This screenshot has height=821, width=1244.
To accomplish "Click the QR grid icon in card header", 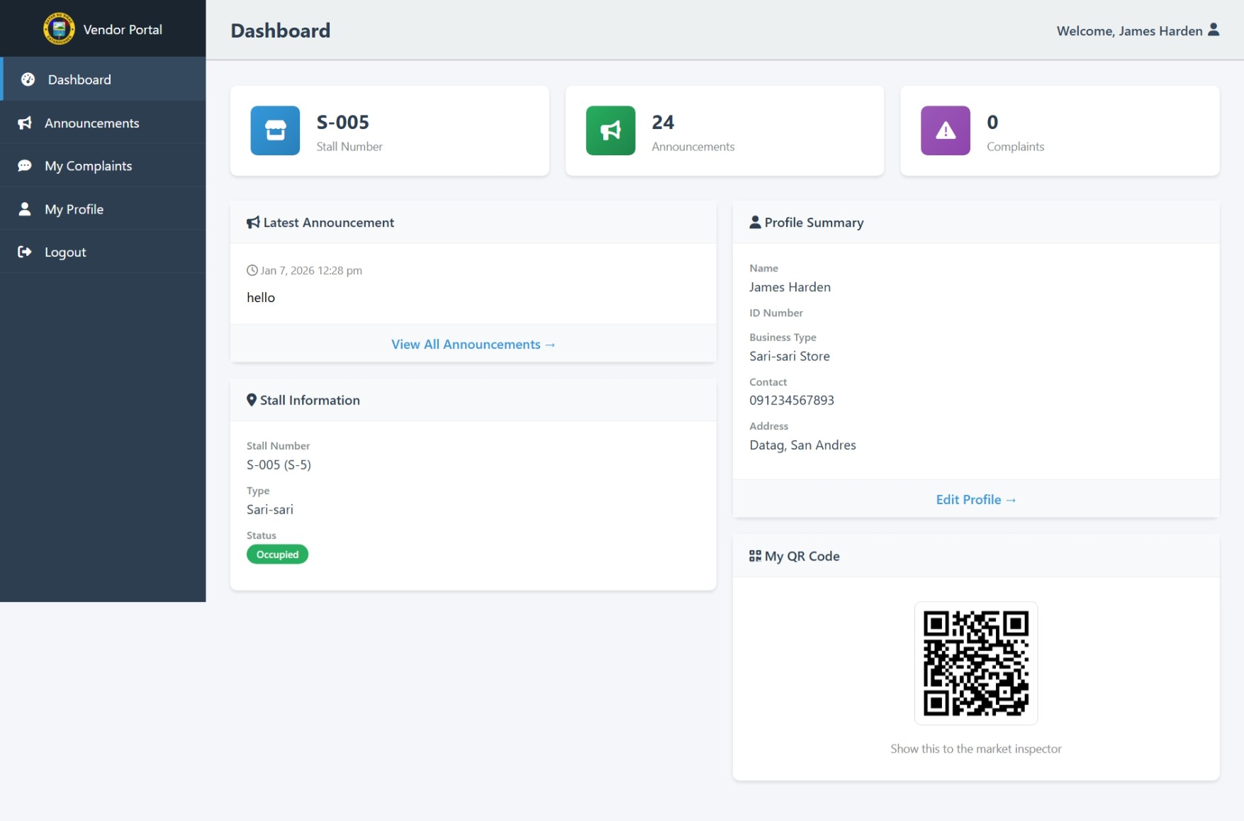I will click(x=755, y=556).
